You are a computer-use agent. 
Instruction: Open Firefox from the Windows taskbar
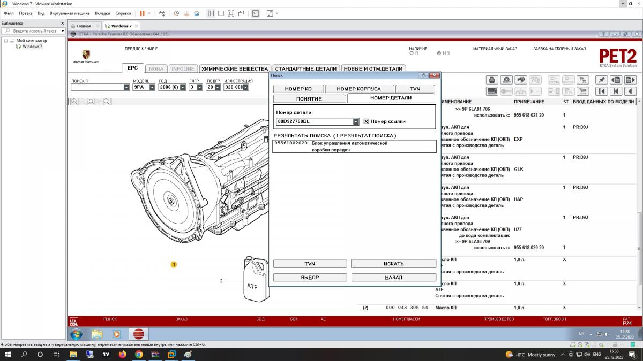pyautogui.click(x=122, y=354)
